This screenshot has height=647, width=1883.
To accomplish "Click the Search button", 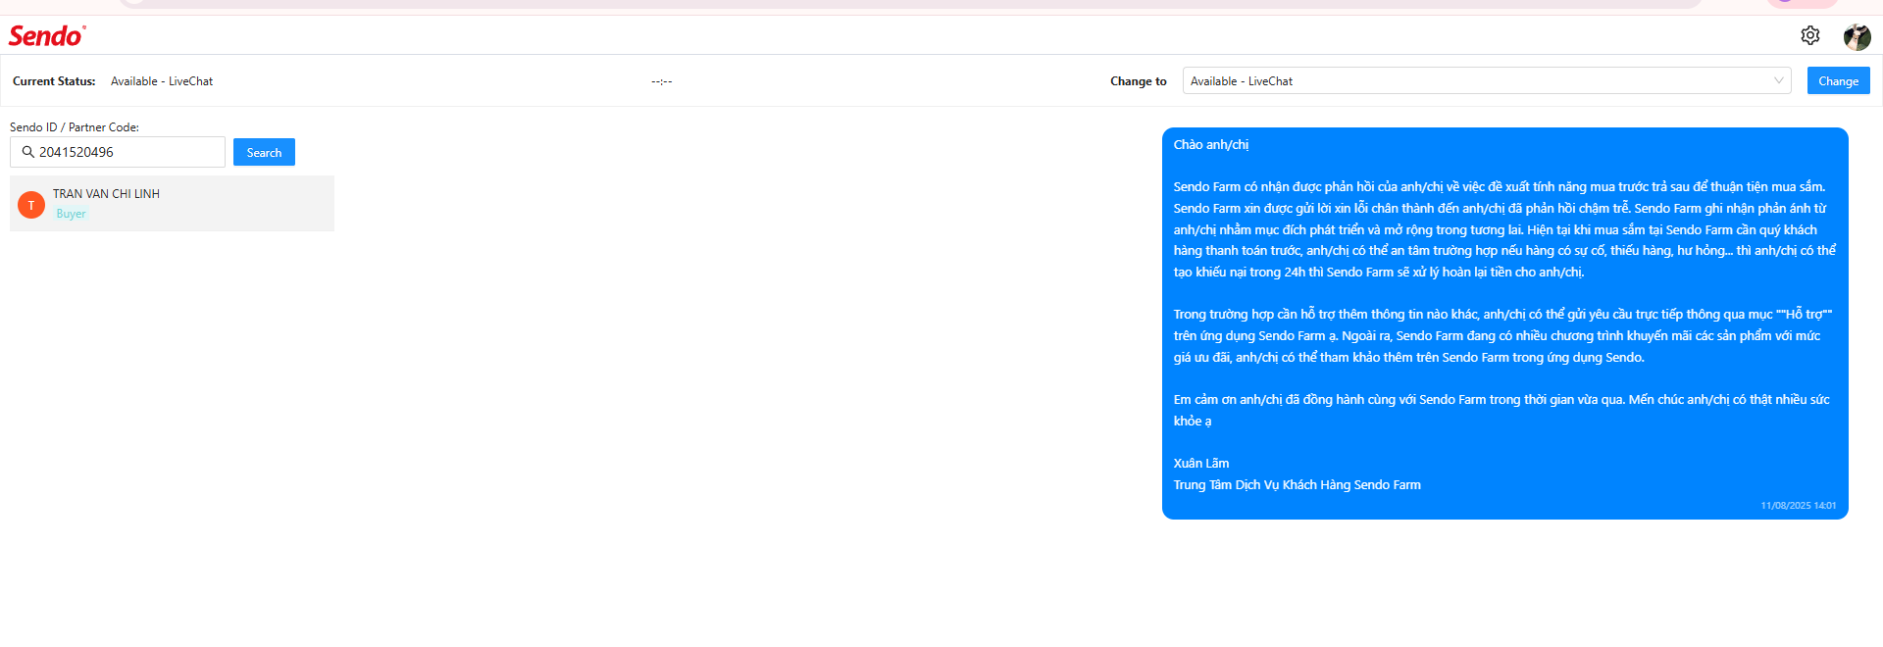I will point(264,152).
